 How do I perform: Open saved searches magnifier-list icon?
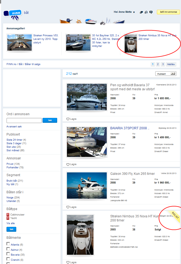point(146,12)
